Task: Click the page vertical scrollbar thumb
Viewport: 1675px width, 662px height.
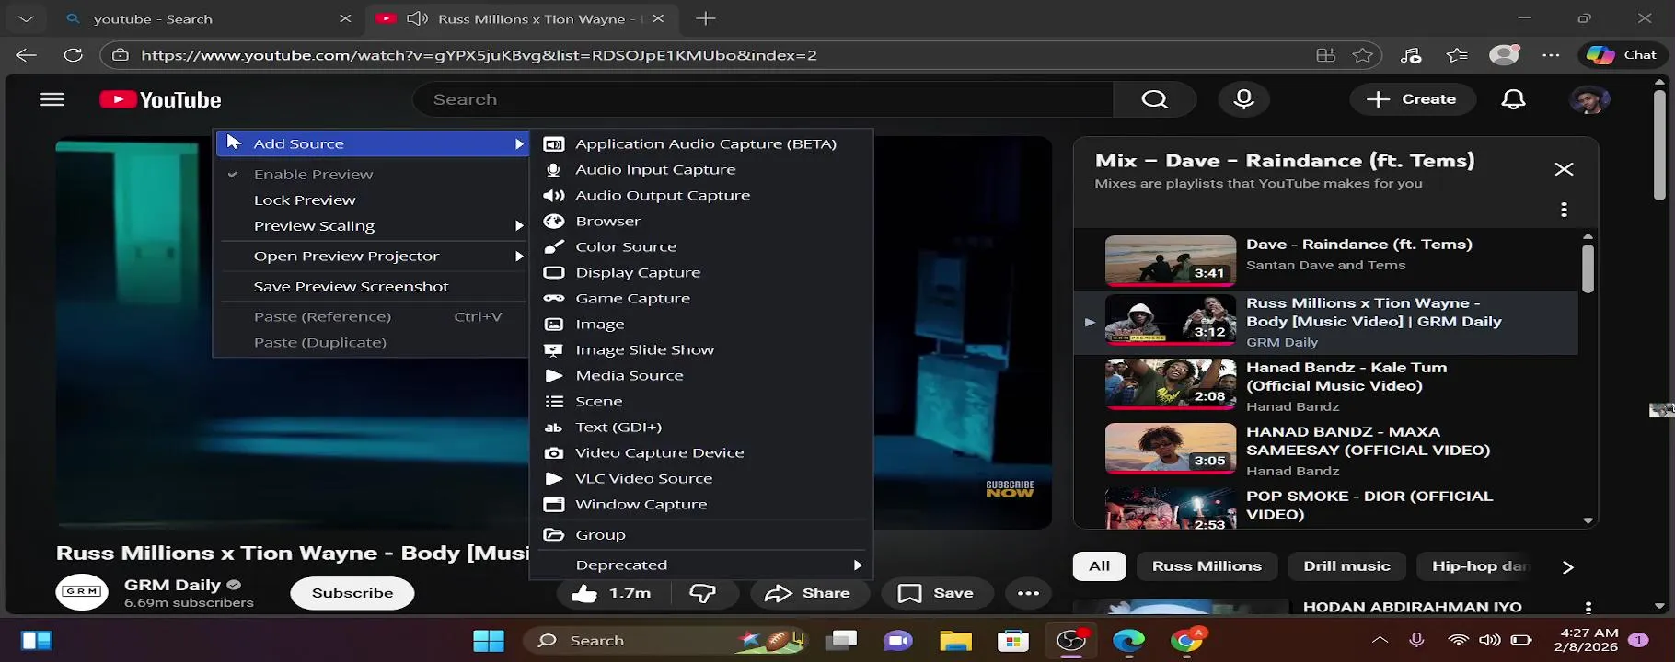Action: (x=1659, y=145)
